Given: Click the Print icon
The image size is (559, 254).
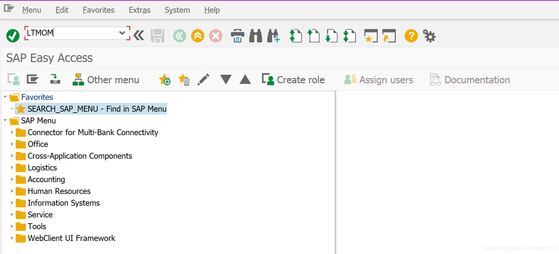Looking at the screenshot, I should 237,36.
